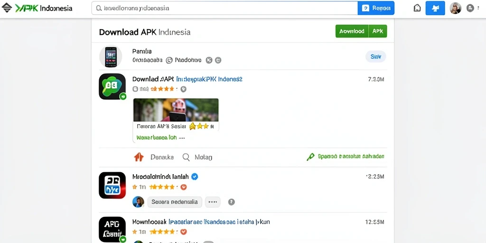
Task: Click the small icon left of first app rating
Action: point(135,89)
